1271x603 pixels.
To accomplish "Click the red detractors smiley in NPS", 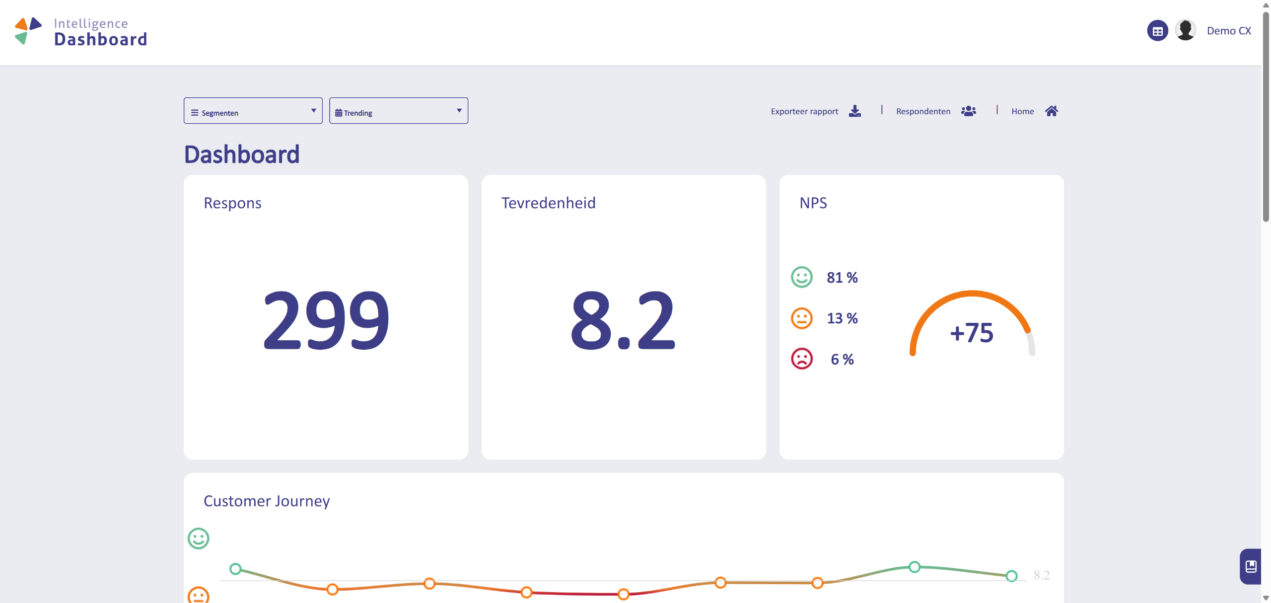I will pyautogui.click(x=801, y=359).
